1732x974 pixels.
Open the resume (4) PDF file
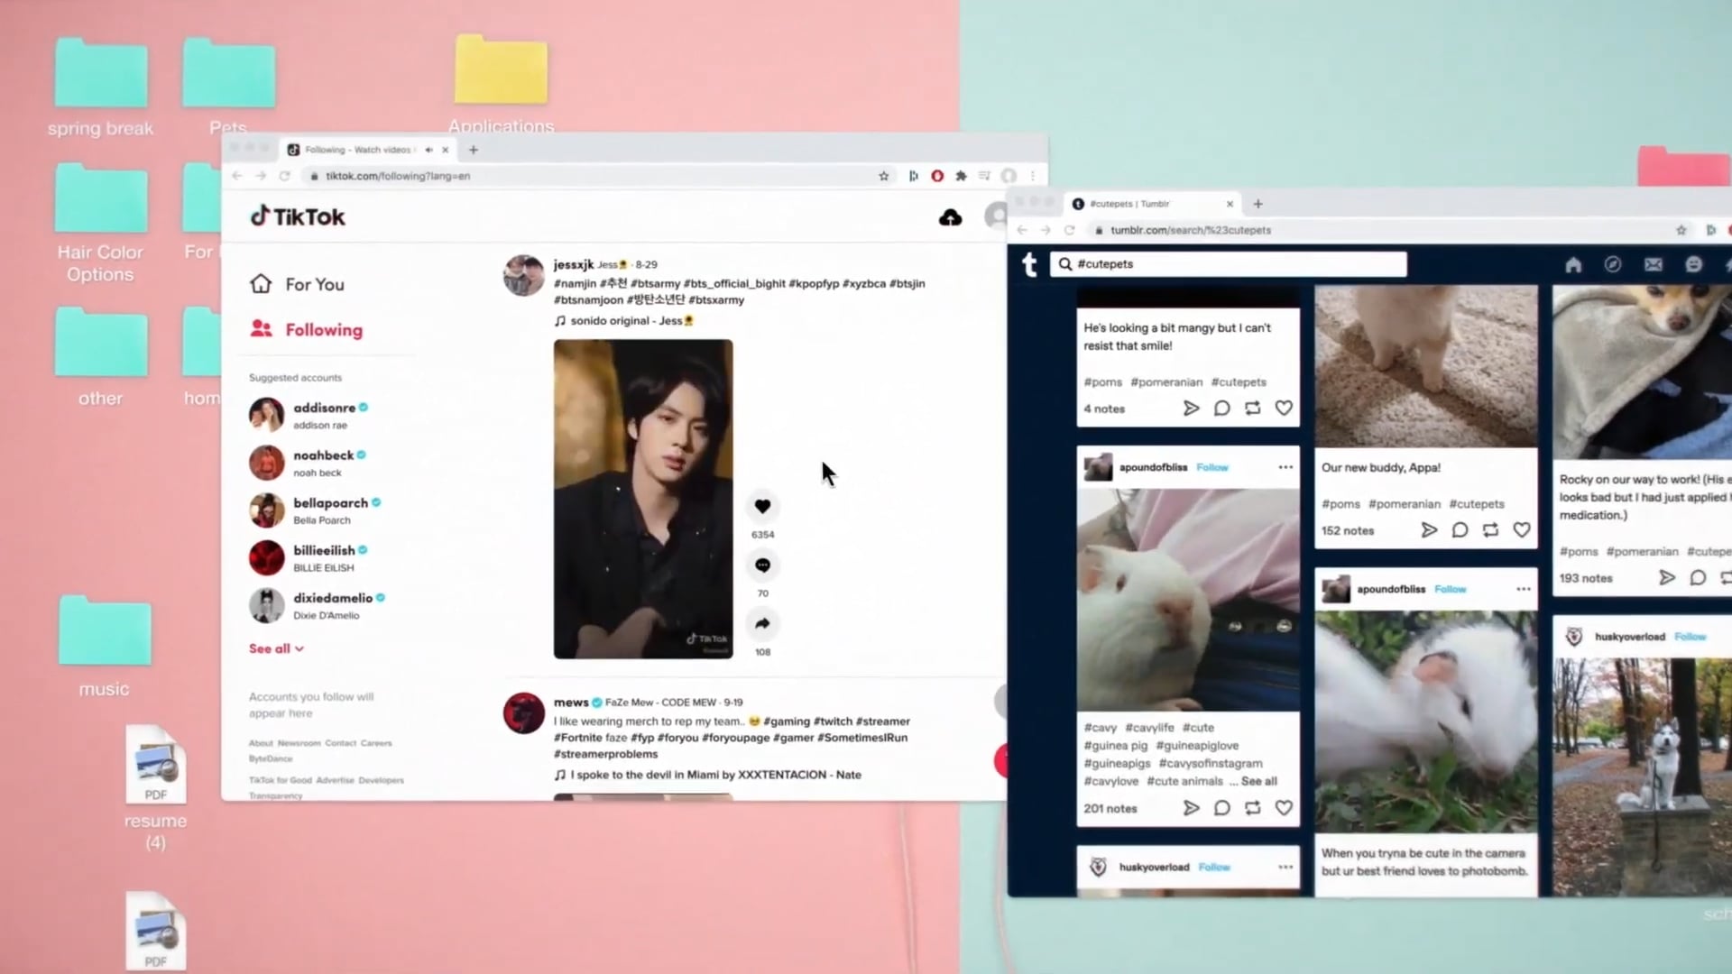(x=156, y=786)
